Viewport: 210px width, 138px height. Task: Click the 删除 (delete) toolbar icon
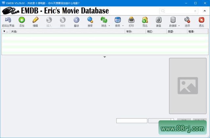[63, 20]
